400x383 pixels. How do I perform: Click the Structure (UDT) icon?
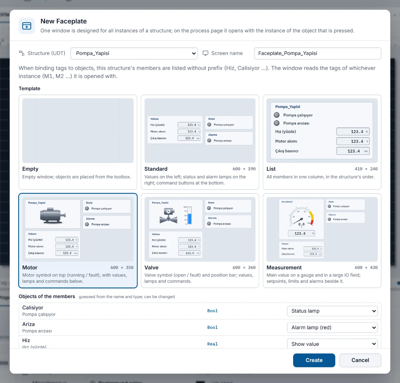(x=22, y=53)
